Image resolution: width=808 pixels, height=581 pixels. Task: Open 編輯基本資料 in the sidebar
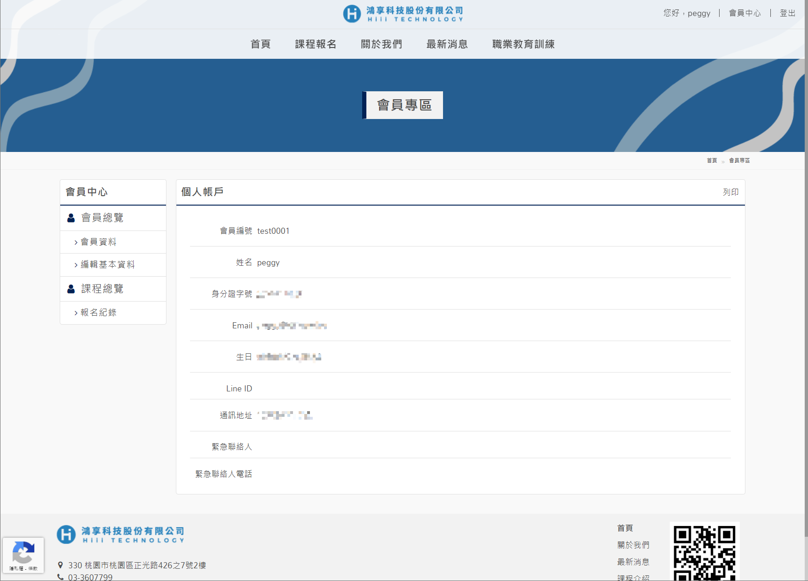coord(107,264)
